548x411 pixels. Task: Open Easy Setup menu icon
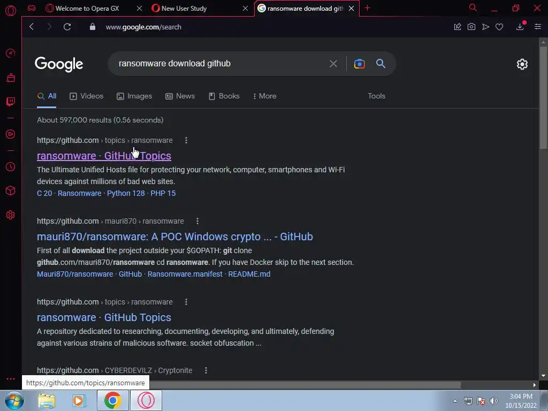[x=537, y=27]
